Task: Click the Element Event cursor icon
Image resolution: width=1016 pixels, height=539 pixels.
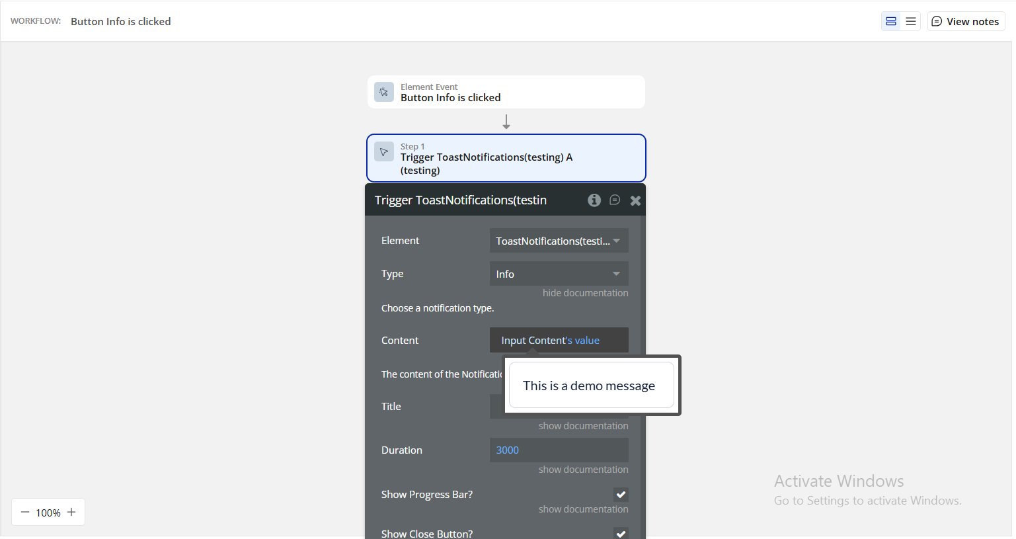Action: (384, 92)
